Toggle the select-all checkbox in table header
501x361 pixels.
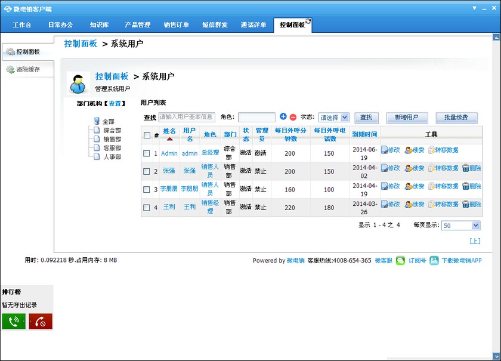click(147, 135)
